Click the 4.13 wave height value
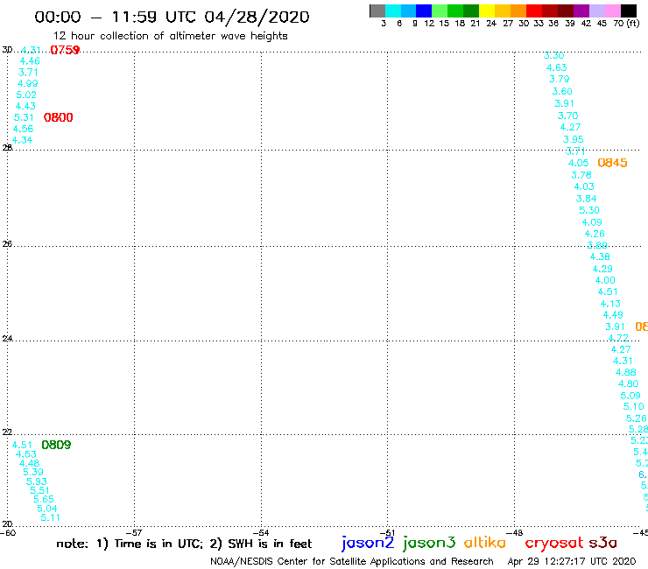This screenshot has width=648, height=569. (611, 304)
